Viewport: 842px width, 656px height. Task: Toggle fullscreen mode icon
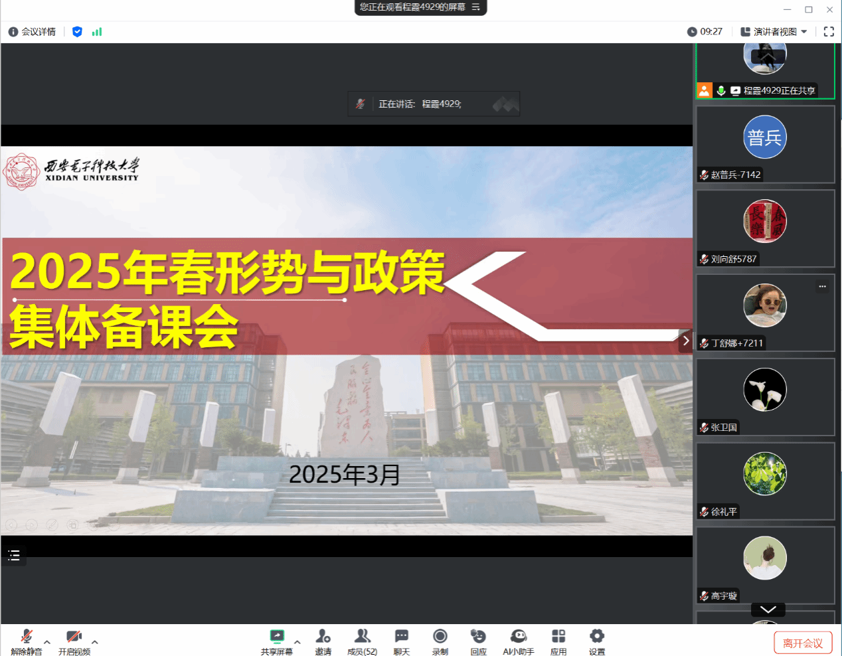click(828, 32)
